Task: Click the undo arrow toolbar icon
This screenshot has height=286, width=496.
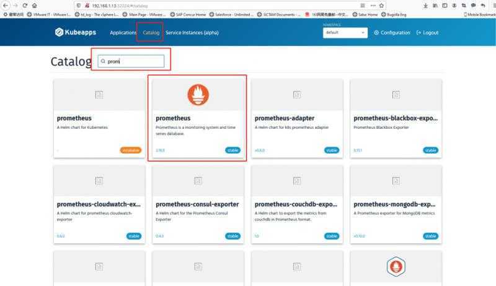Action: (483, 6)
